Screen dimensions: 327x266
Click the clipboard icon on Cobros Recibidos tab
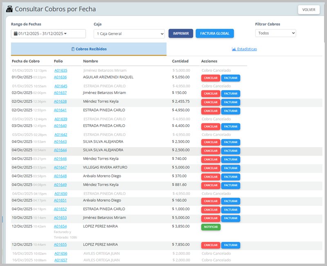click(x=73, y=49)
